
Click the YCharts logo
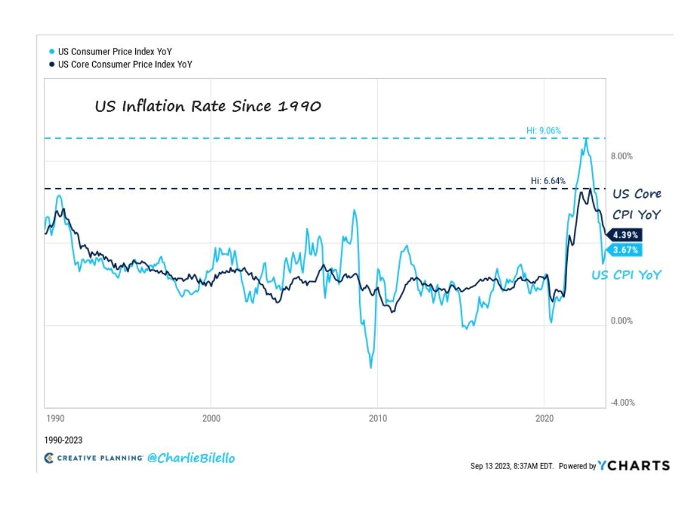coord(634,465)
